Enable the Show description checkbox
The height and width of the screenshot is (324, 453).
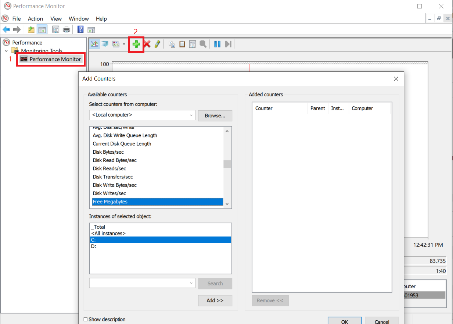[86, 319]
